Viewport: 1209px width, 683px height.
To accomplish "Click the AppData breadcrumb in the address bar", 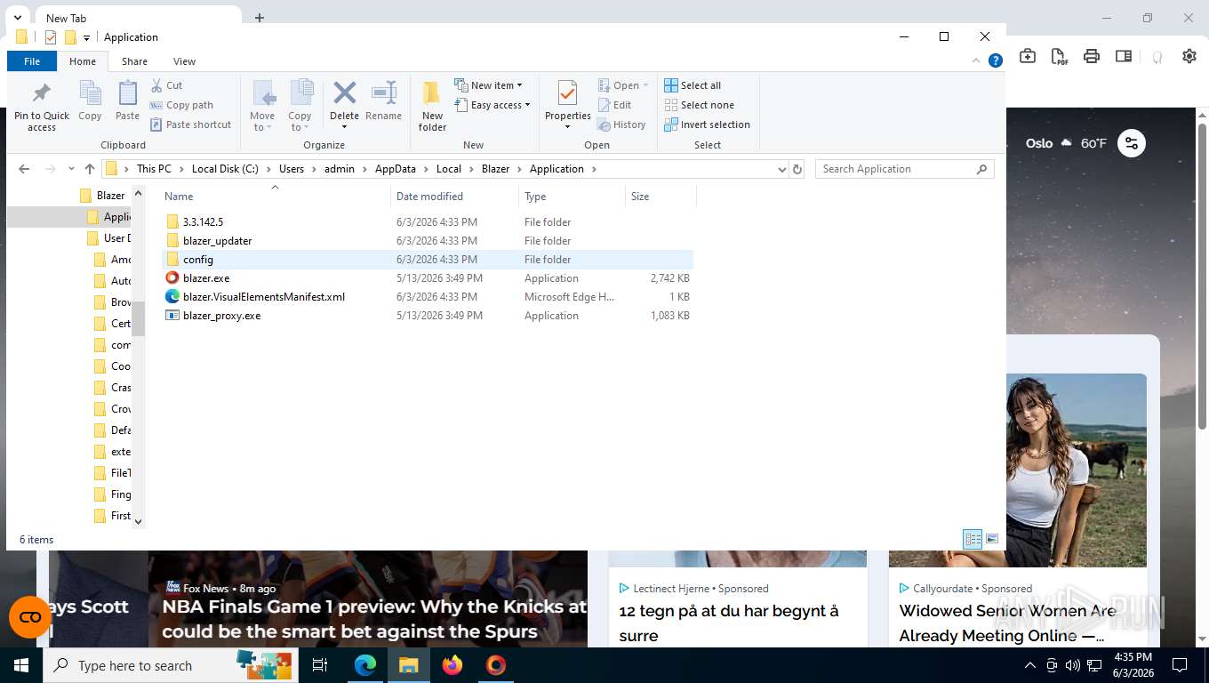I will (396, 169).
